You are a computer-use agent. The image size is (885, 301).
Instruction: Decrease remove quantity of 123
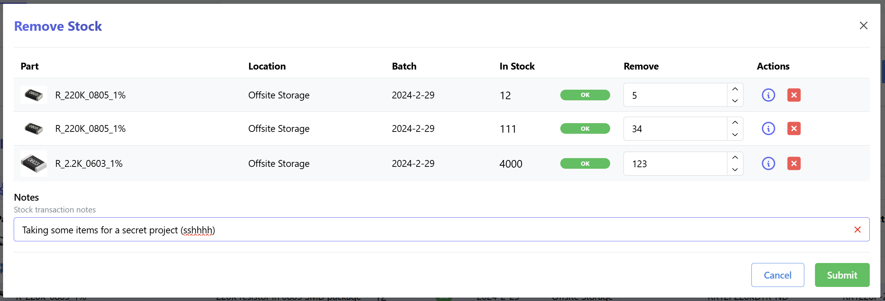tap(735, 170)
